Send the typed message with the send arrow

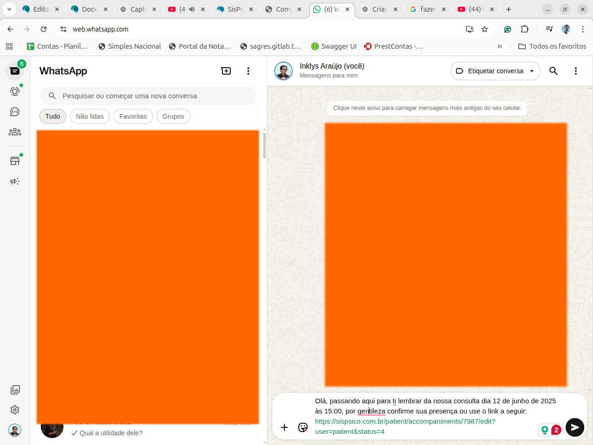pyautogui.click(x=574, y=427)
